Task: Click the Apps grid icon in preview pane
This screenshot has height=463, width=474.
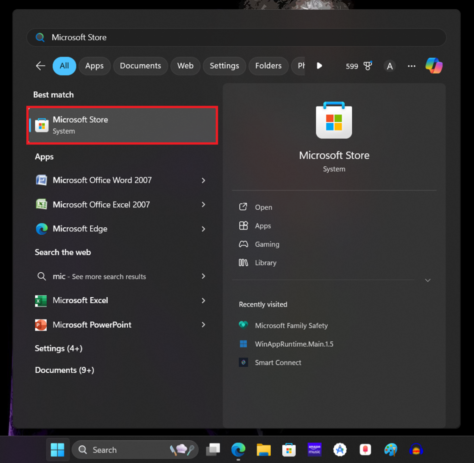Action: pyautogui.click(x=243, y=225)
